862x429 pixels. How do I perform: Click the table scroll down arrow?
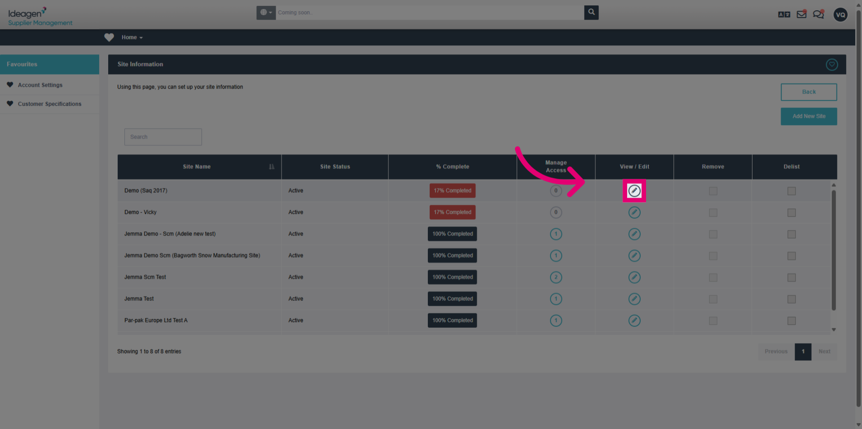click(x=834, y=329)
